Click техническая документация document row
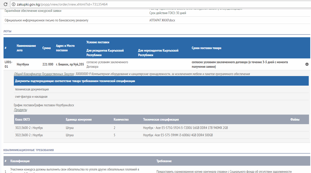The height and width of the screenshot is (173, 311). (x=32, y=89)
